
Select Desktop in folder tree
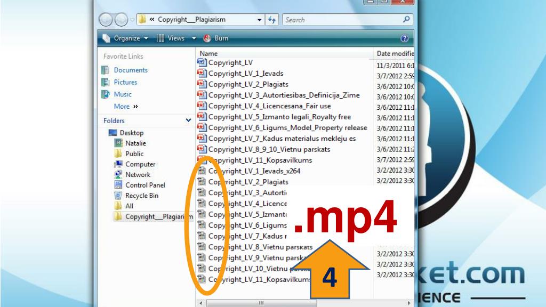pyautogui.click(x=132, y=133)
